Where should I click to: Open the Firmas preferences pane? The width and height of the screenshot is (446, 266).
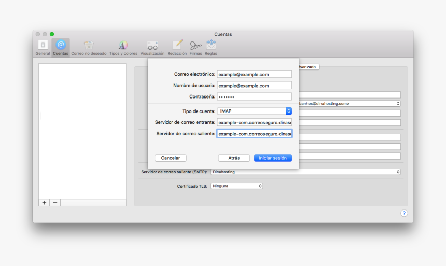(x=196, y=48)
